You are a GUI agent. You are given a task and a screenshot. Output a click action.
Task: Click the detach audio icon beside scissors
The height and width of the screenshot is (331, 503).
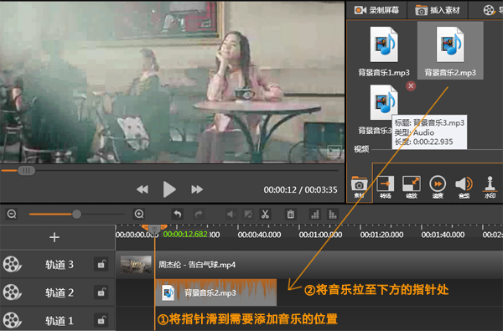click(248, 214)
